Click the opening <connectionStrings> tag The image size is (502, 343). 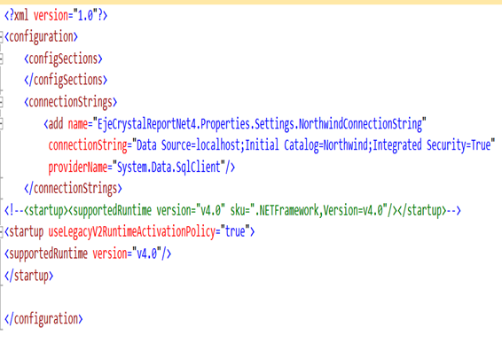click(70, 102)
